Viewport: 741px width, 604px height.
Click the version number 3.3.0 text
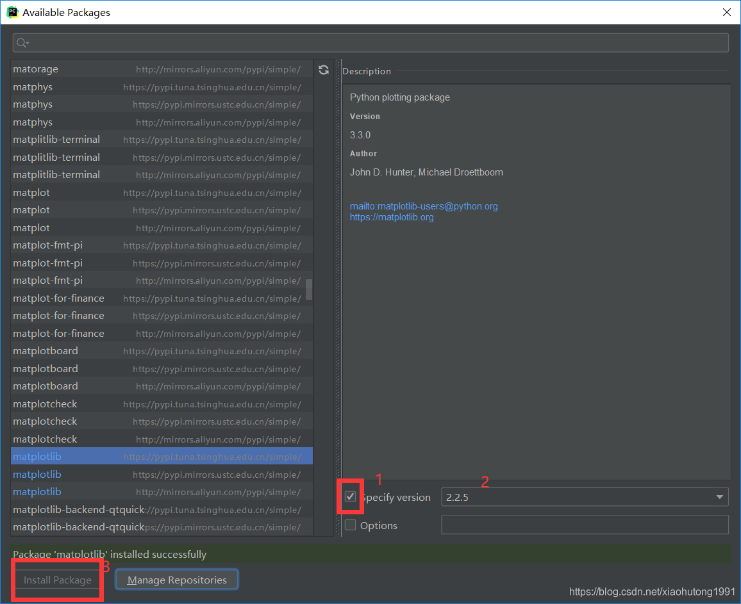[x=360, y=135]
